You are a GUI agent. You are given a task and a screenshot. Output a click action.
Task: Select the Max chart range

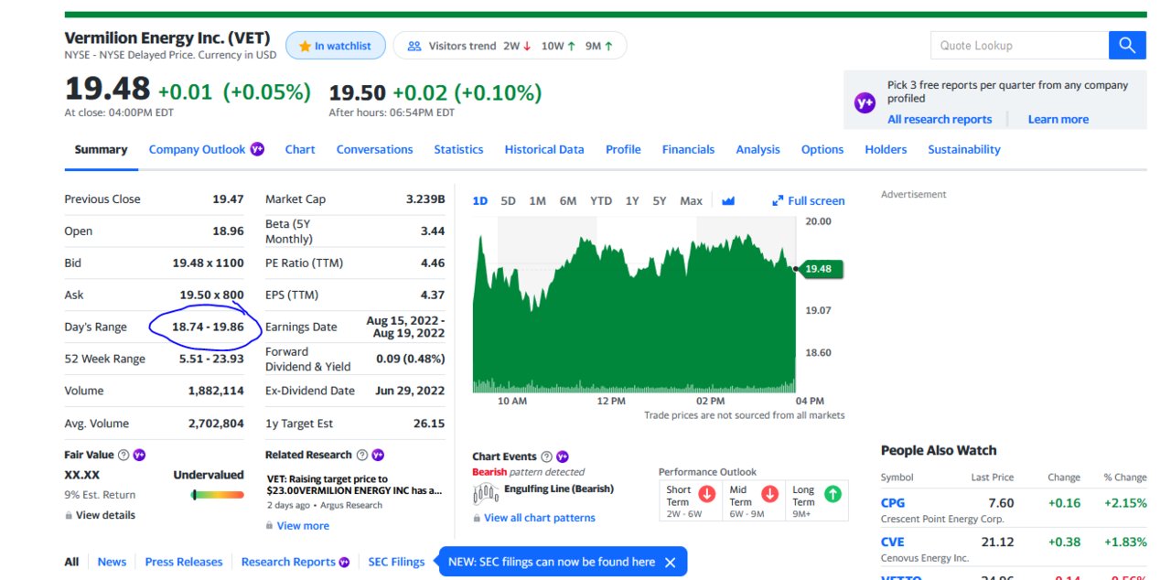coord(691,200)
